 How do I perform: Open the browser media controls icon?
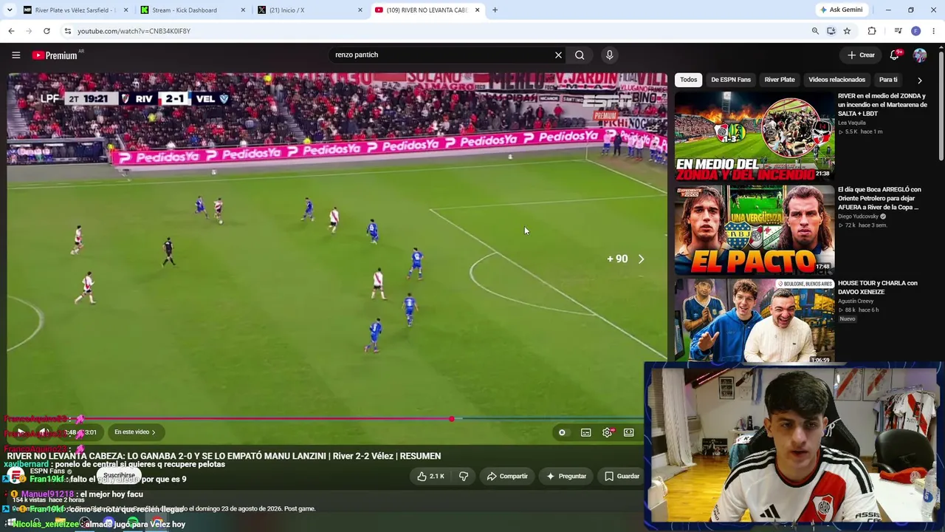coord(898,31)
